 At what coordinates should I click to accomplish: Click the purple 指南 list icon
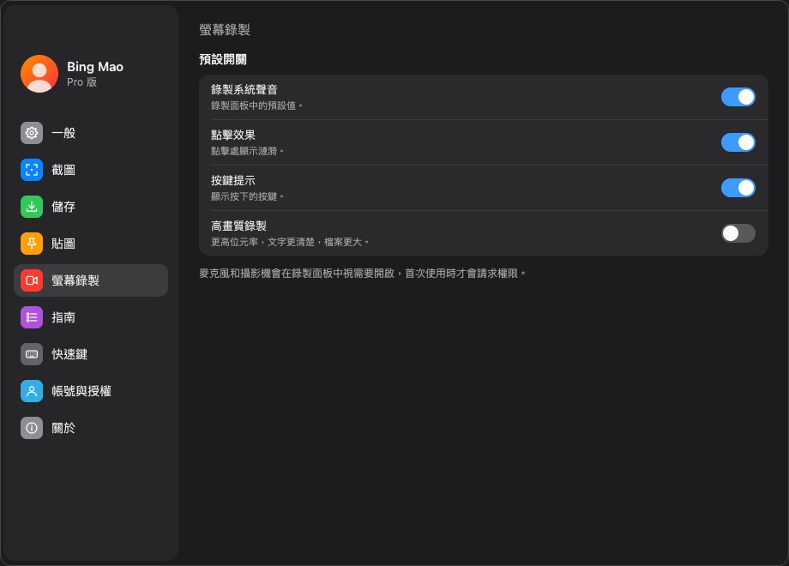tap(32, 317)
